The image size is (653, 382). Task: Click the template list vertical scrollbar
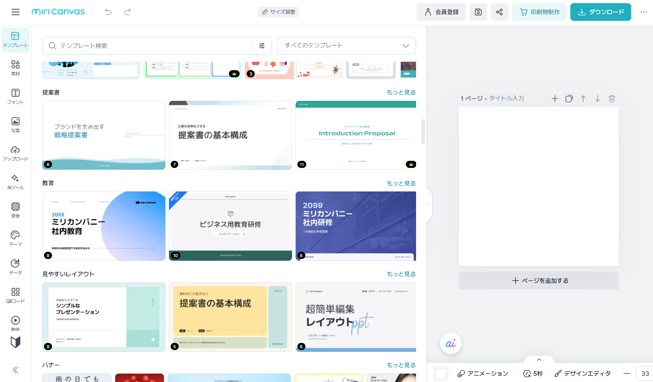point(423,131)
